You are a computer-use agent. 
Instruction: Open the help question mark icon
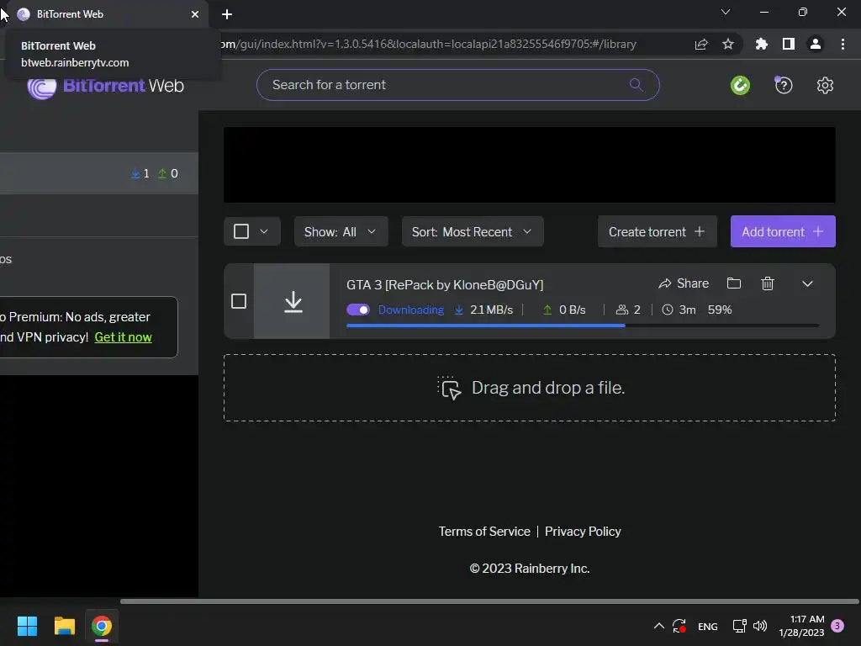tap(784, 85)
